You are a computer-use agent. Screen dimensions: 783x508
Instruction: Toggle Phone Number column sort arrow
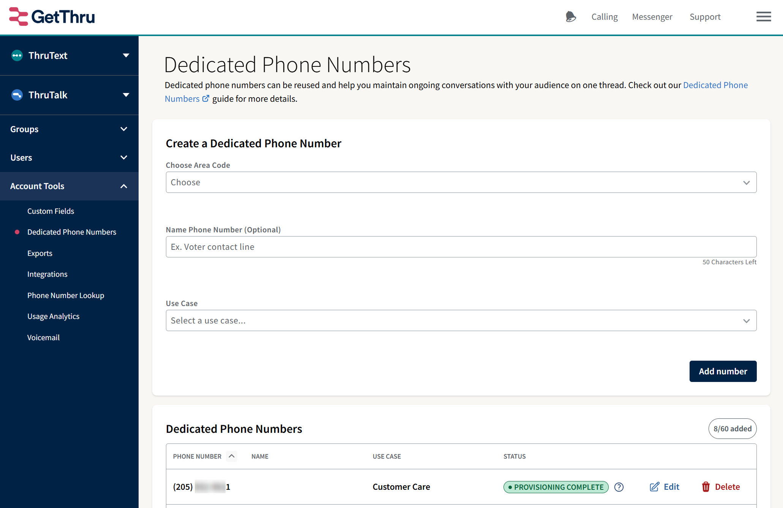[232, 456]
